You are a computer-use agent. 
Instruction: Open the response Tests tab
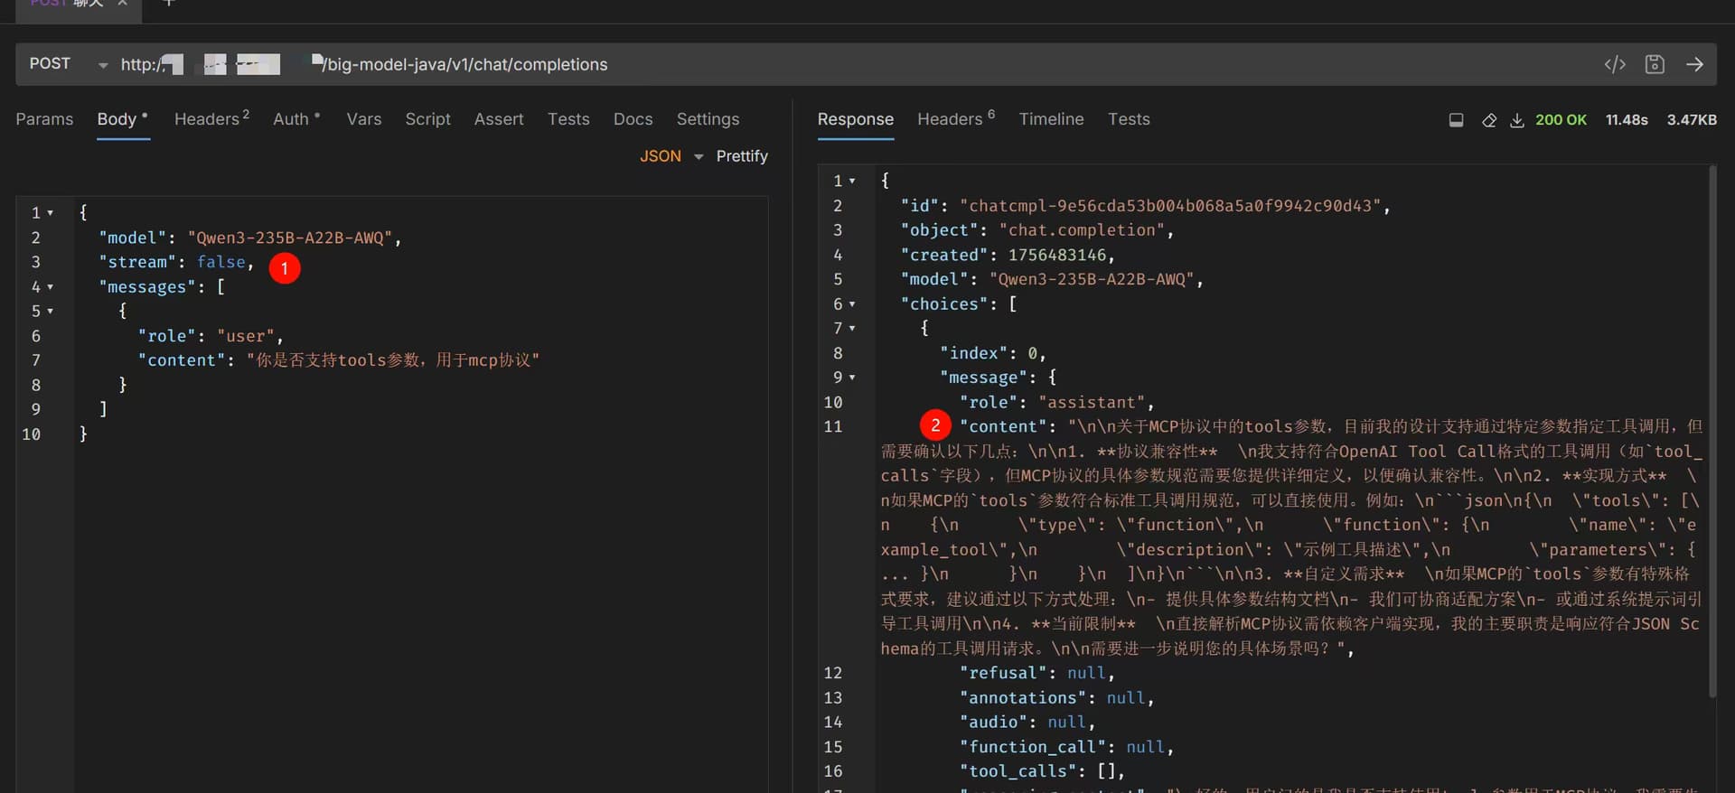(1129, 119)
